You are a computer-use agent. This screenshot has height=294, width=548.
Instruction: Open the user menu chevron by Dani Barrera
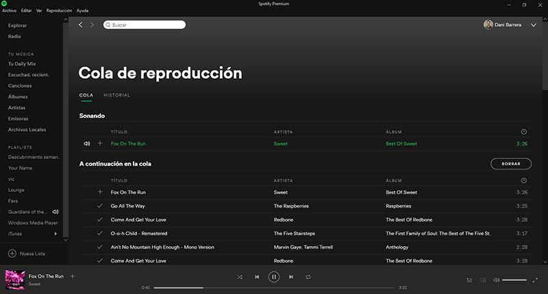tap(534, 25)
